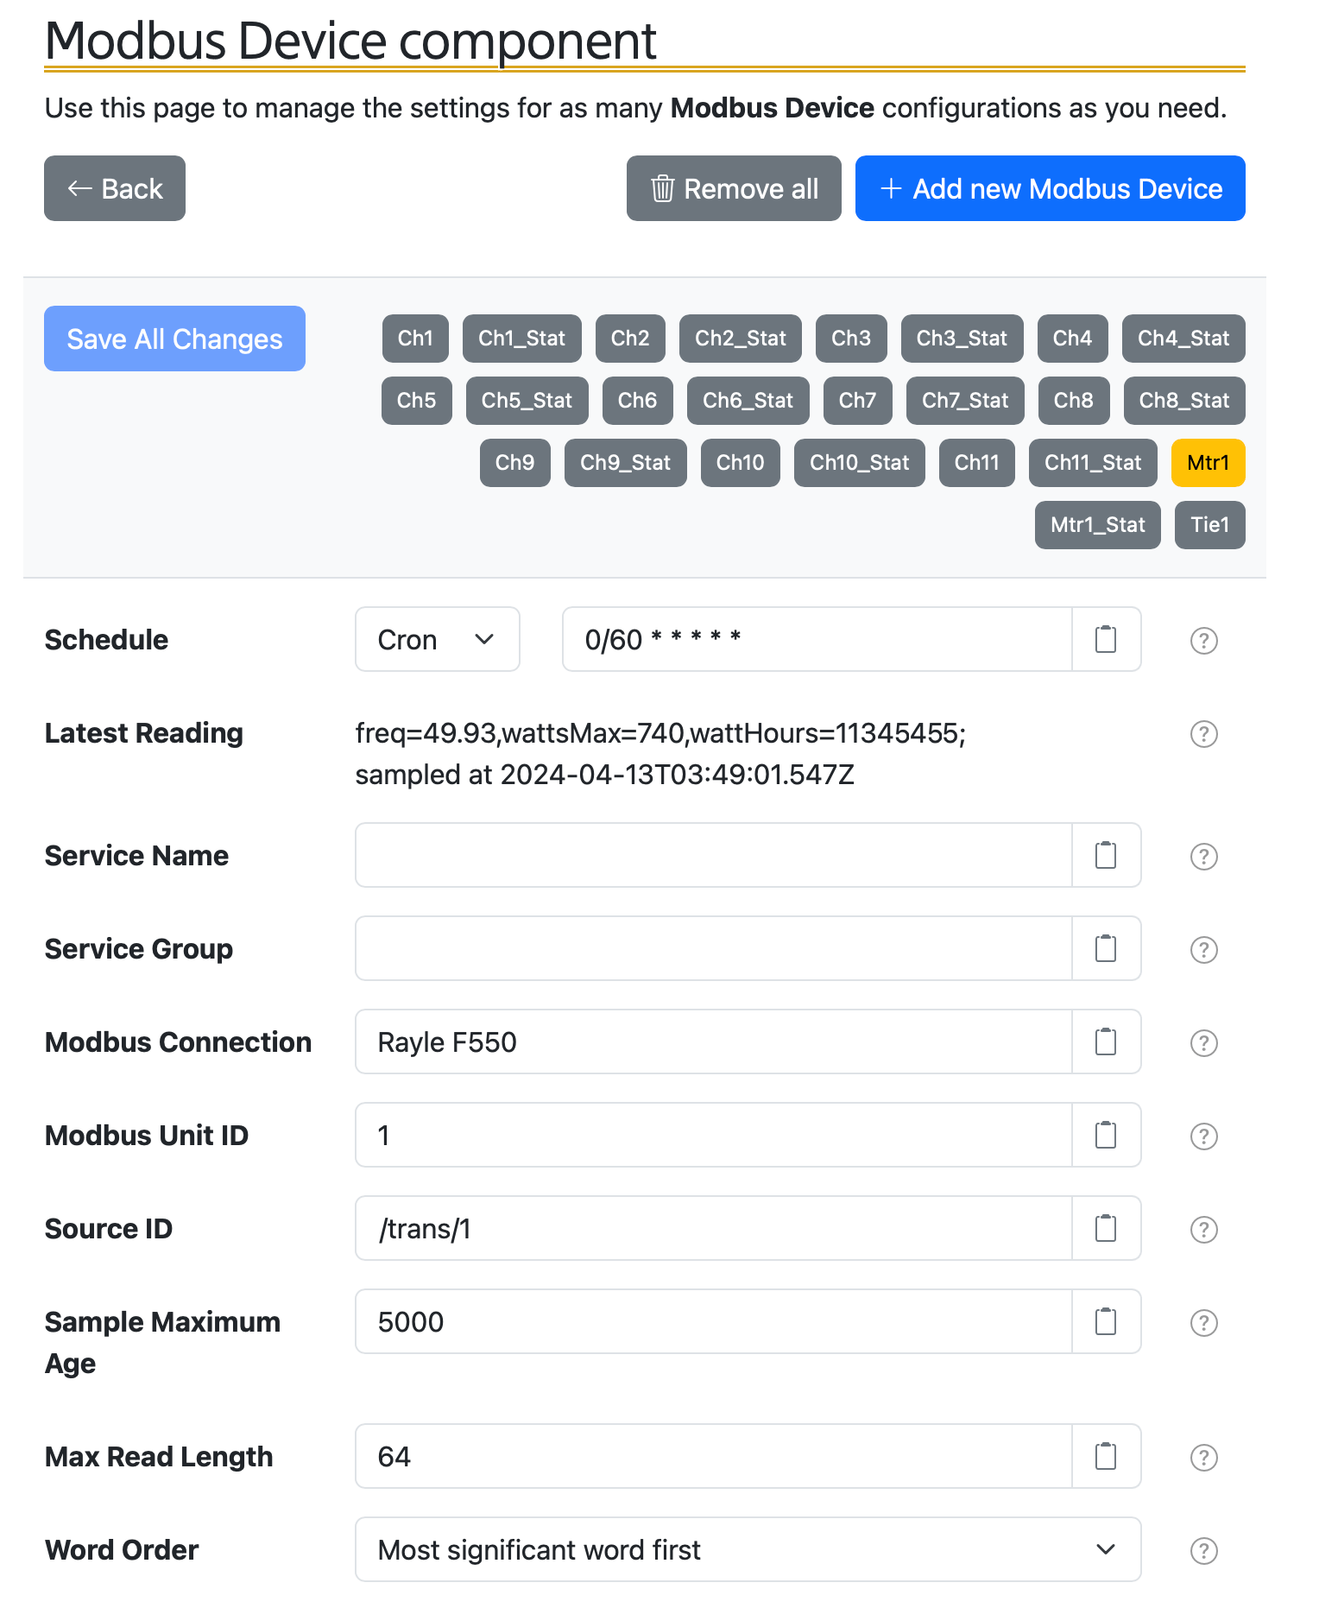Viewport: 1338px width, 1608px height.
Task: Click the clipboard icon beside Source ID
Action: click(x=1106, y=1228)
